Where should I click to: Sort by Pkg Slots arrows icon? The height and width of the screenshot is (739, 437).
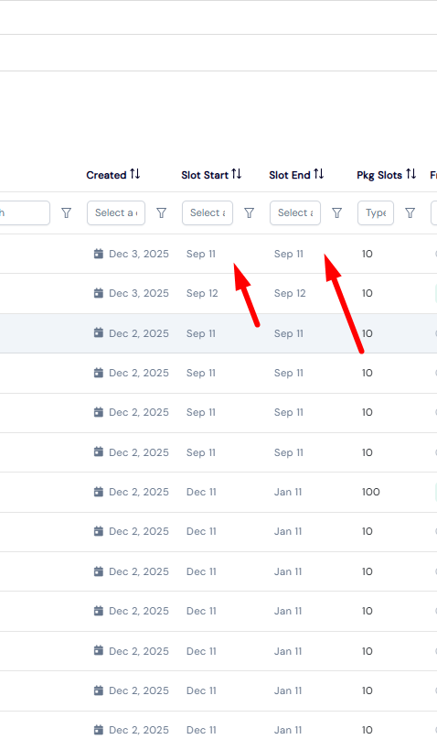tap(411, 174)
